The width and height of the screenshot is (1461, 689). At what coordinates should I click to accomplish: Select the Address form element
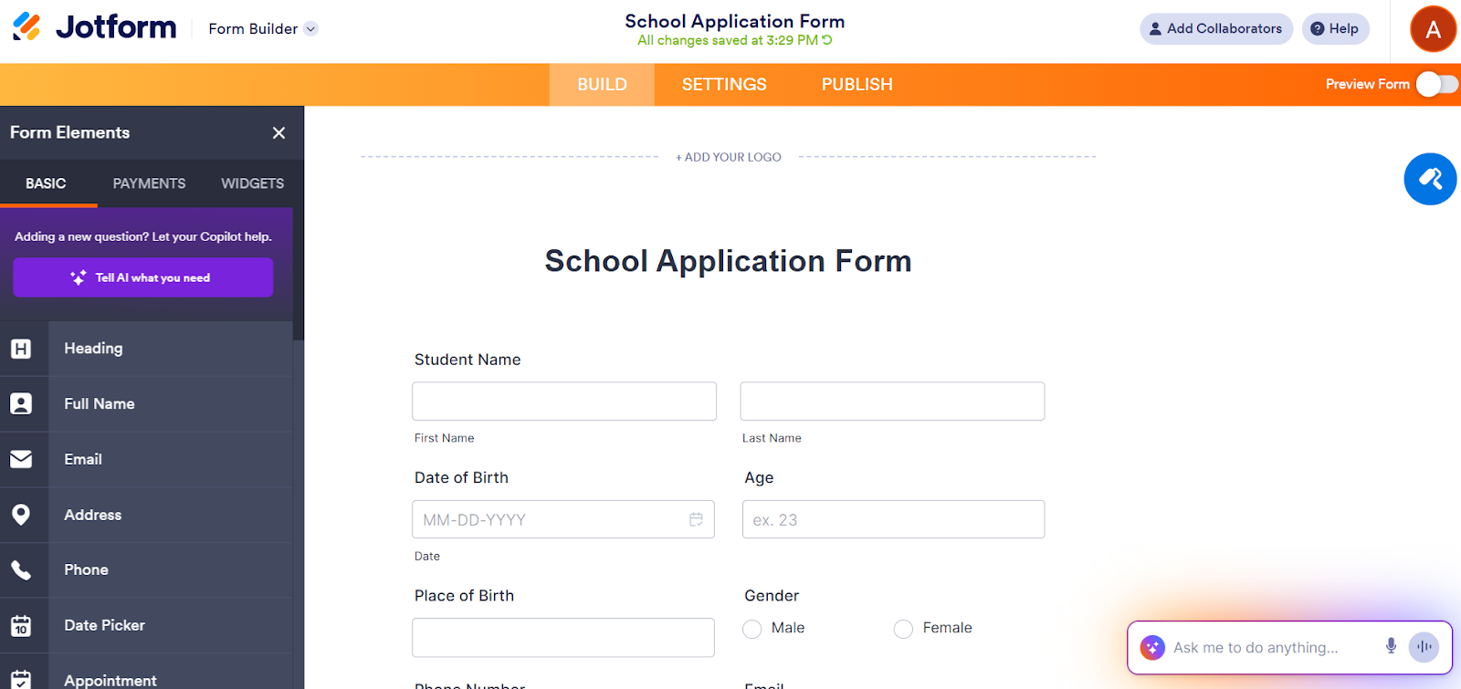coord(92,515)
